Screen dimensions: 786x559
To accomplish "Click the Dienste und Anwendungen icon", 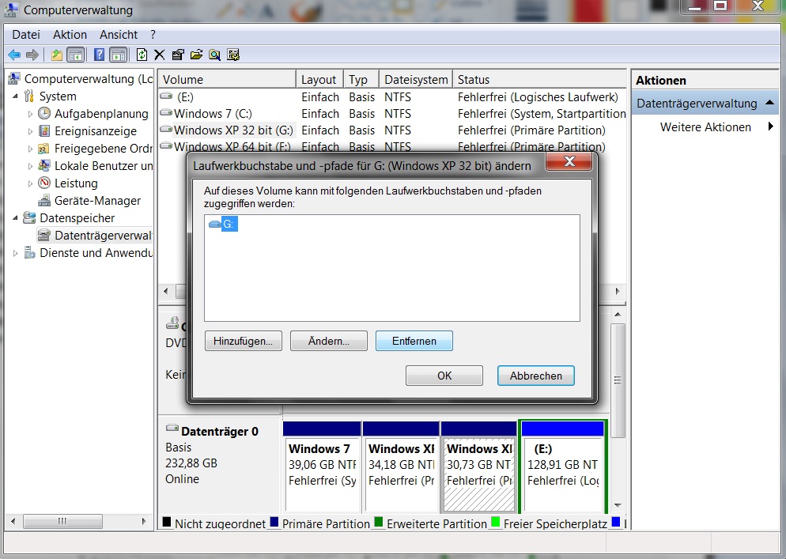I will pos(29,253).
